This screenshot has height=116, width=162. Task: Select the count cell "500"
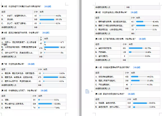(127, 81)
